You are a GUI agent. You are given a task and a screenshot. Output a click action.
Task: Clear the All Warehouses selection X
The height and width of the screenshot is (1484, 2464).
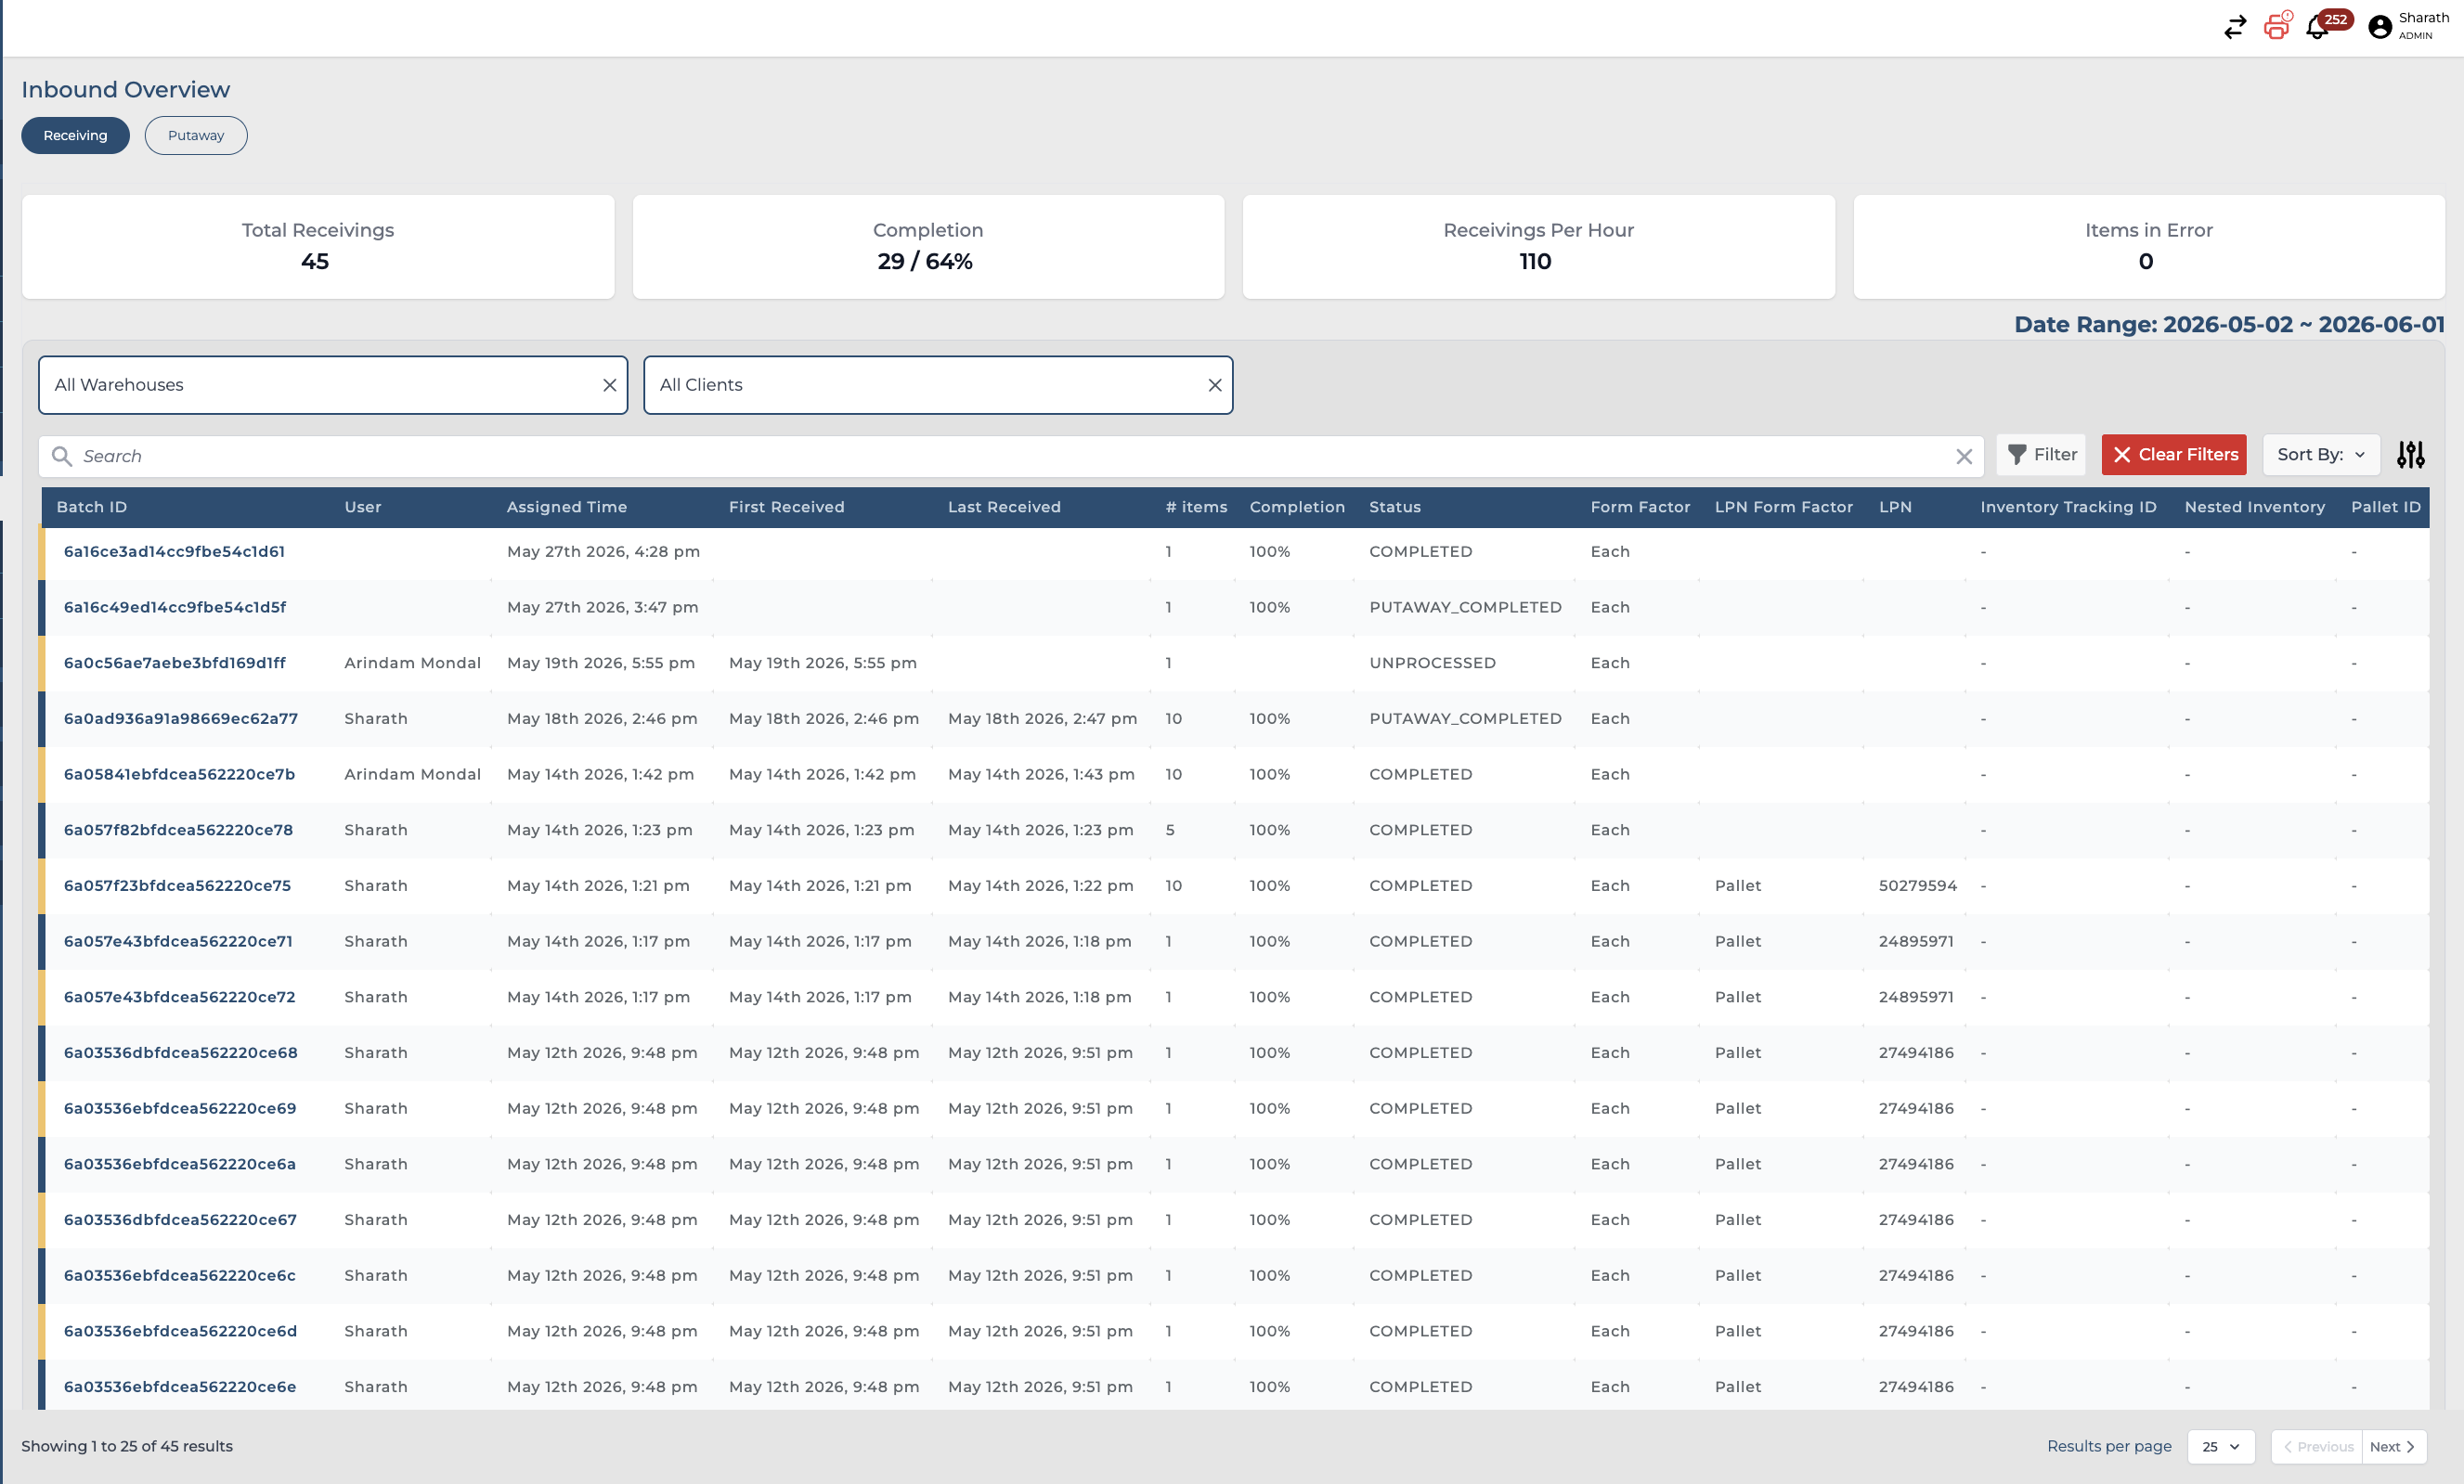609,385
